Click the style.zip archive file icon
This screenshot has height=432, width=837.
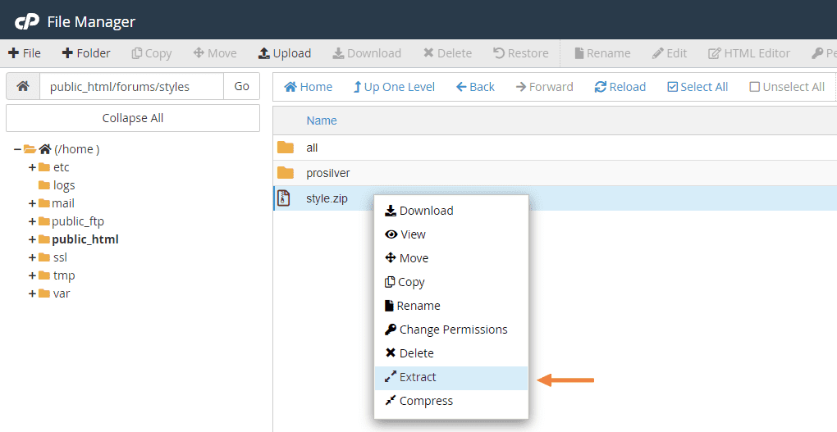click(x=285, y=198)
